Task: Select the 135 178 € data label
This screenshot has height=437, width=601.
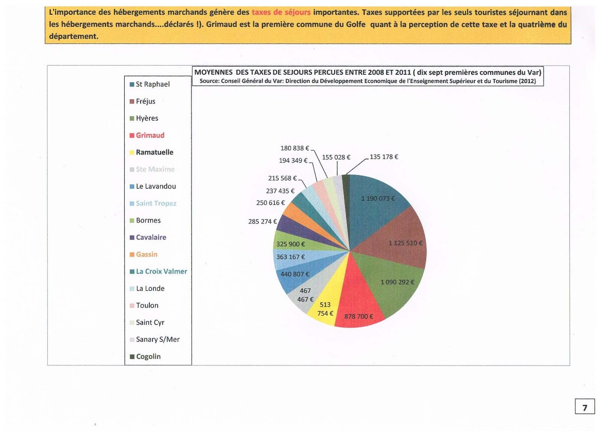Action: [384, 157]
